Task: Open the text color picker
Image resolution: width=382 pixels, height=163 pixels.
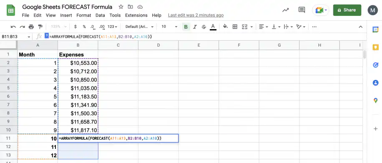Action: pyautogui.click(x=213, y=27)
